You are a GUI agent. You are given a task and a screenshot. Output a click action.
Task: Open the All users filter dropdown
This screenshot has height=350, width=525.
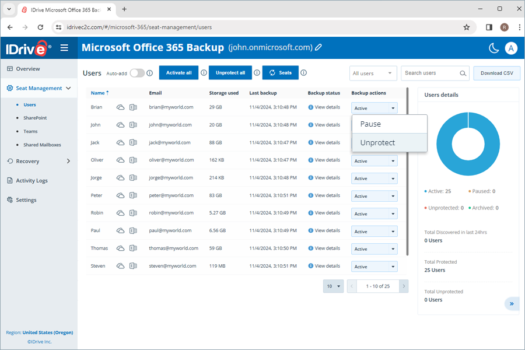click(x=373, y=73)
